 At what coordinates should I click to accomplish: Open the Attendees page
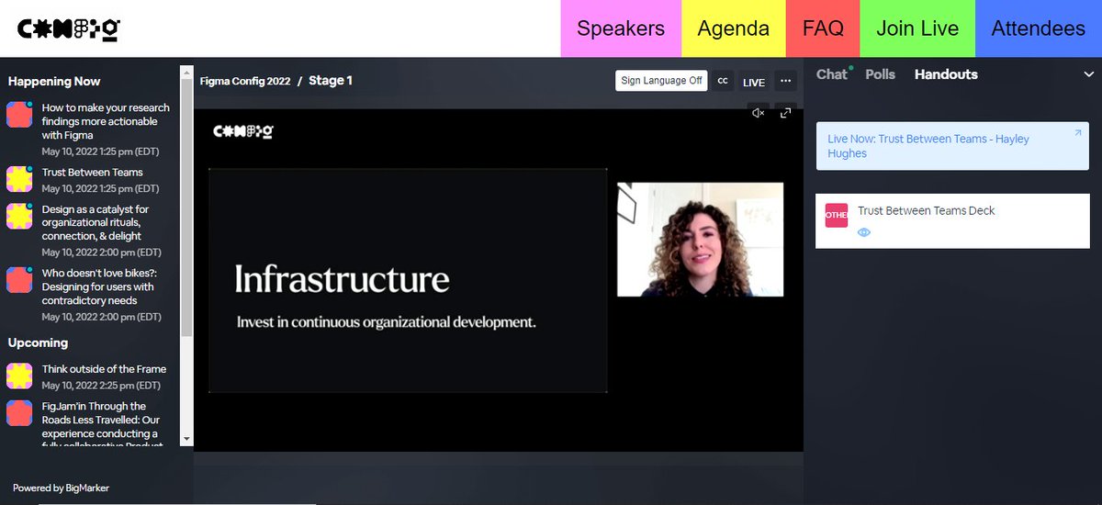coord(1039,28)
